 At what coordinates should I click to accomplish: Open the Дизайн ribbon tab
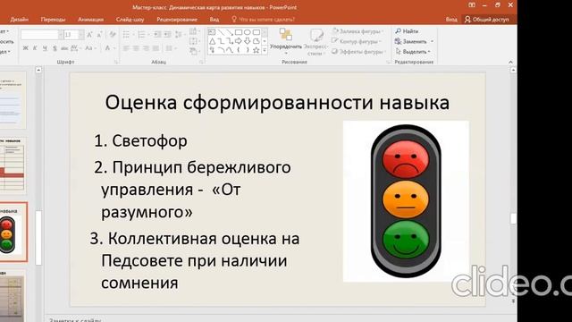coord(20,20)
